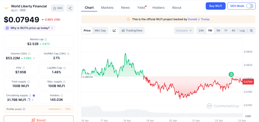Switch to line chart type icon
The height and width of the screenshot is (122, 259).
115,30
